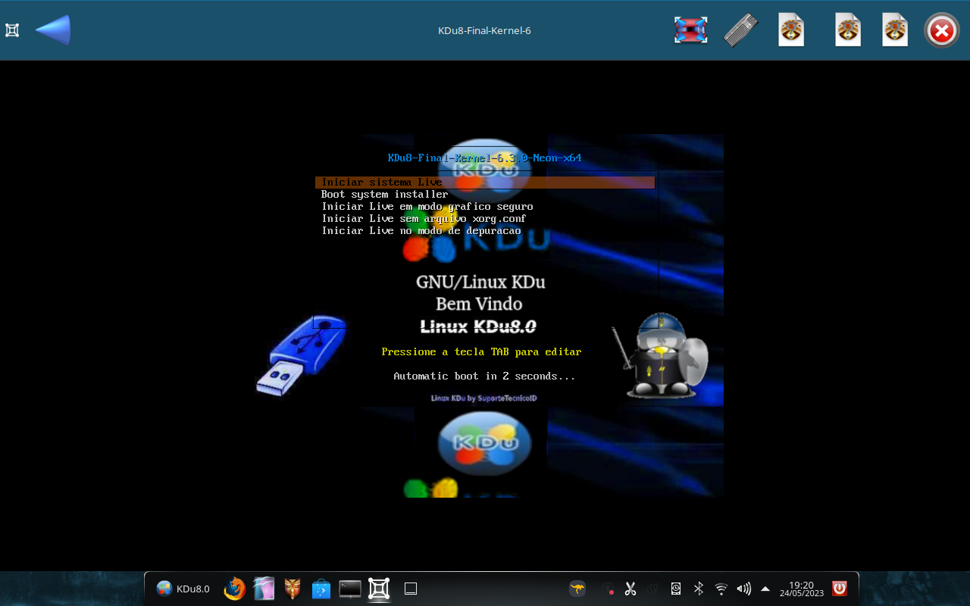Open the disk device notifier tray icon
This screenshot has height=606, width=970.
pyautogui.click(x=675, y=589)
